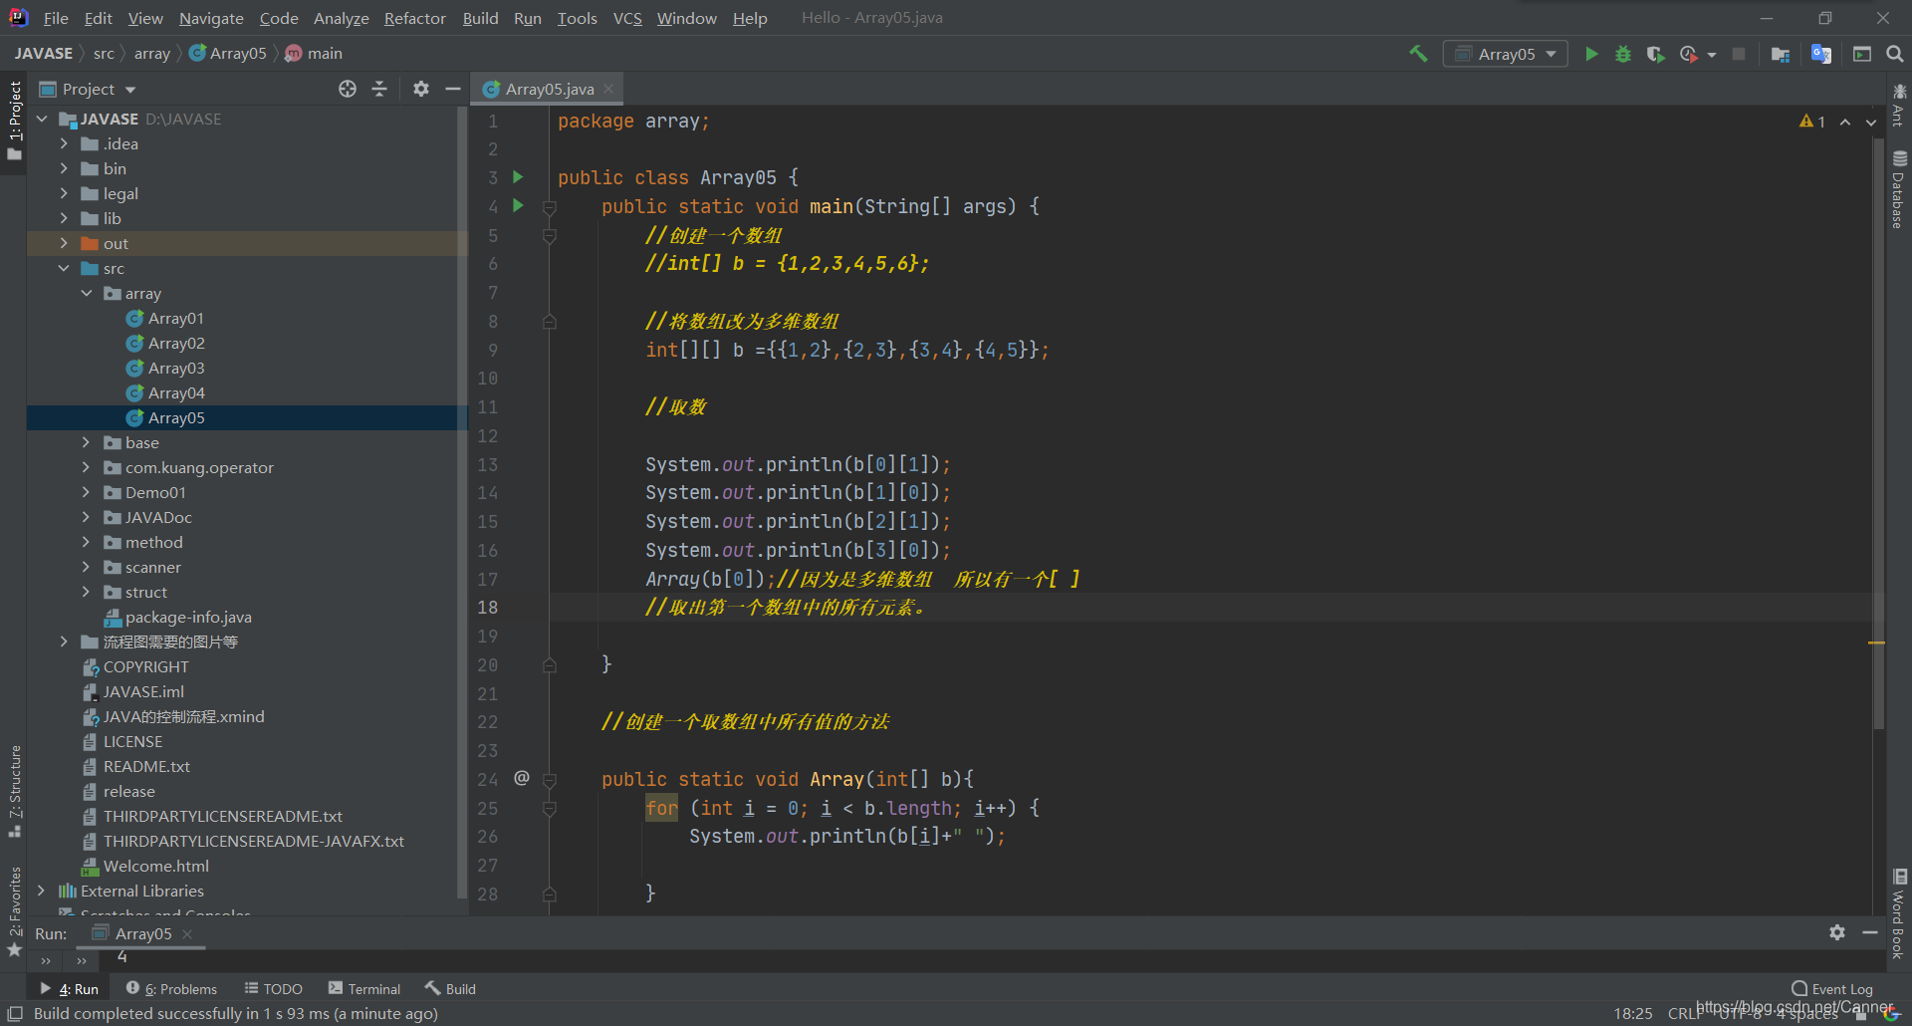
Task: Collapse the src folder
Action: pyautogui.click(x=64, y=268)
